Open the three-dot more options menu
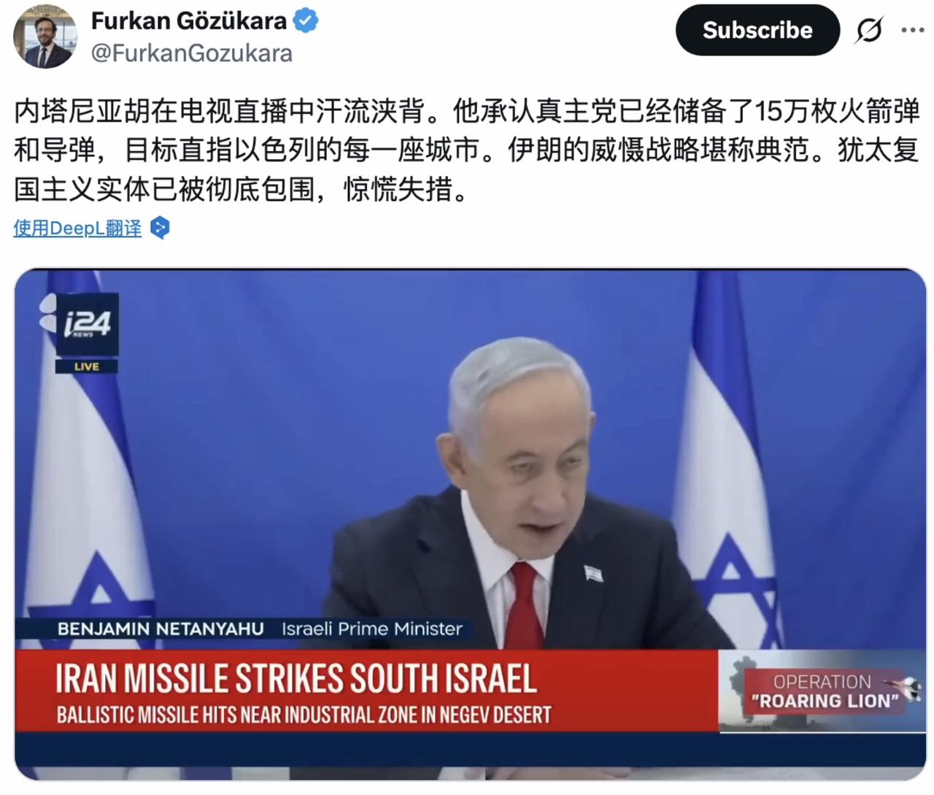This screenshot has height=795, width=934. [913, 30]
